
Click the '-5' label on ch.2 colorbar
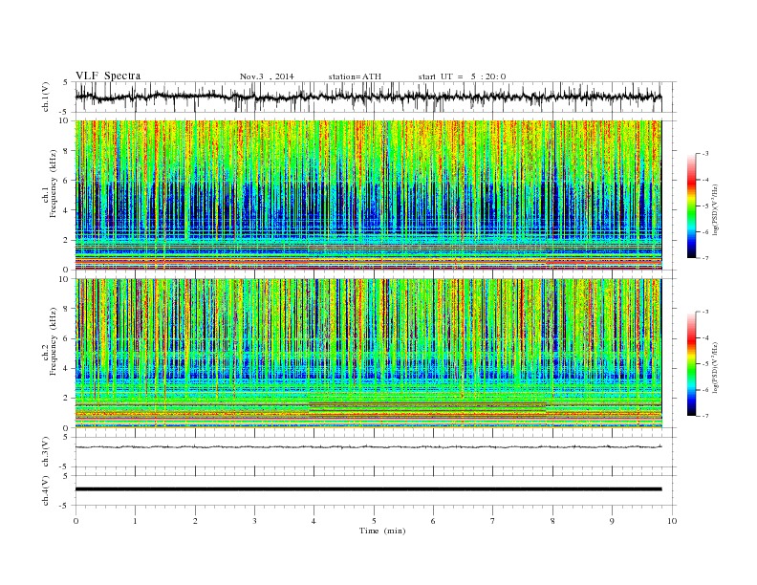coord(705,364)
